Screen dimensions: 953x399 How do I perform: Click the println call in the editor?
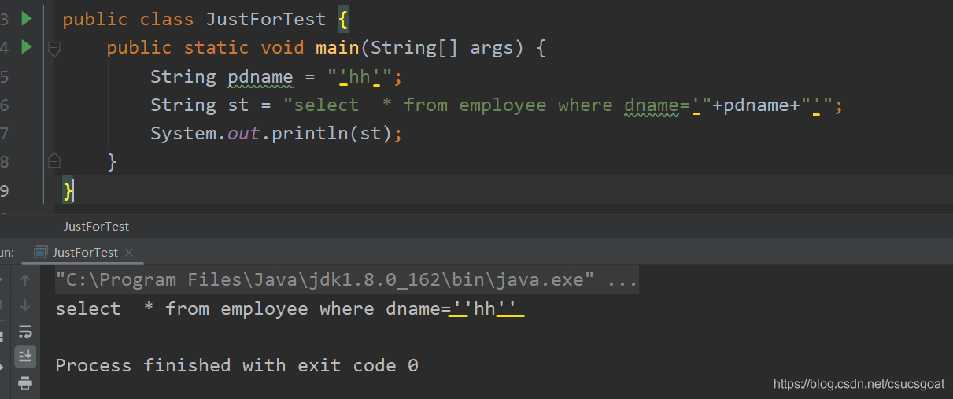tap(310, 134)
